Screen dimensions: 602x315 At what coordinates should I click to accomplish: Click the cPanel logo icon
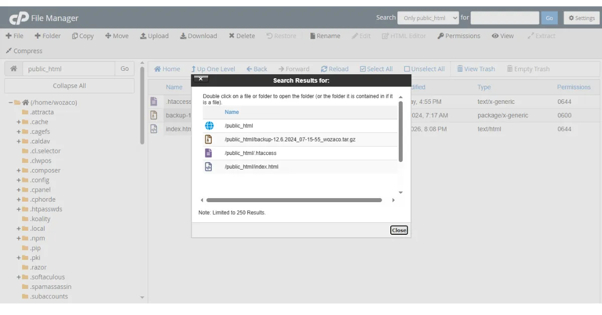[19, 19]
